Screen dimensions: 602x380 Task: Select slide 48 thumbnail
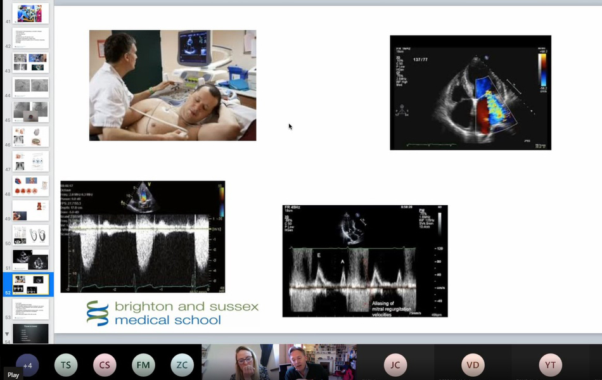tap(30, 186)
